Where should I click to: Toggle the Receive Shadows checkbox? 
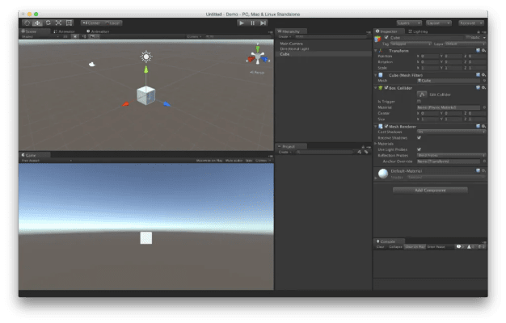coord(419,137)
